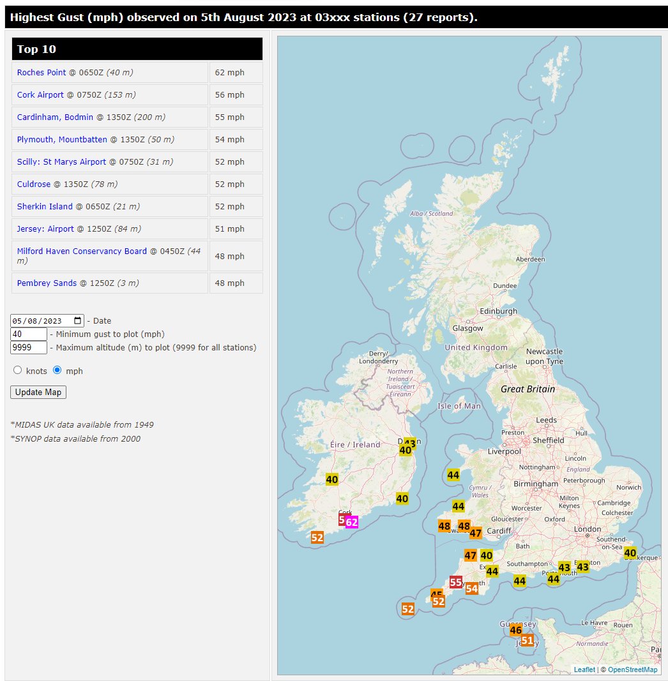Click the 55 mph value cell
This screenshot has width=668, height=681.
(x=236, y=117)
